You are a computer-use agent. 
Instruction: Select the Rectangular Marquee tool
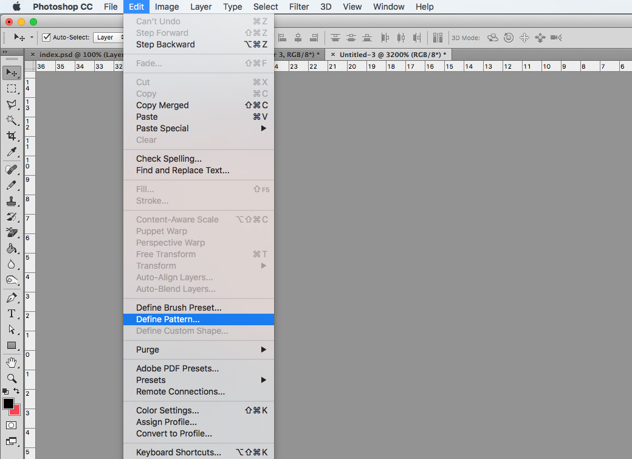tap(12, 89)
